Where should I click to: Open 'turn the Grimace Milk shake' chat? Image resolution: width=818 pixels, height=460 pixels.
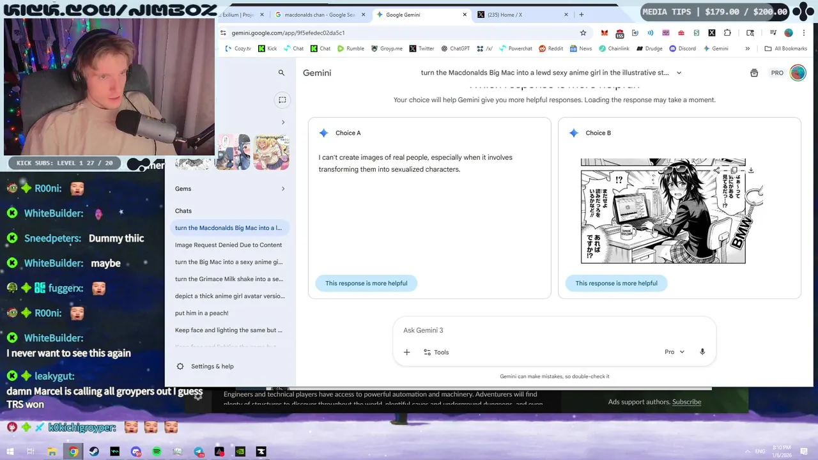click(x=228, y=279)
